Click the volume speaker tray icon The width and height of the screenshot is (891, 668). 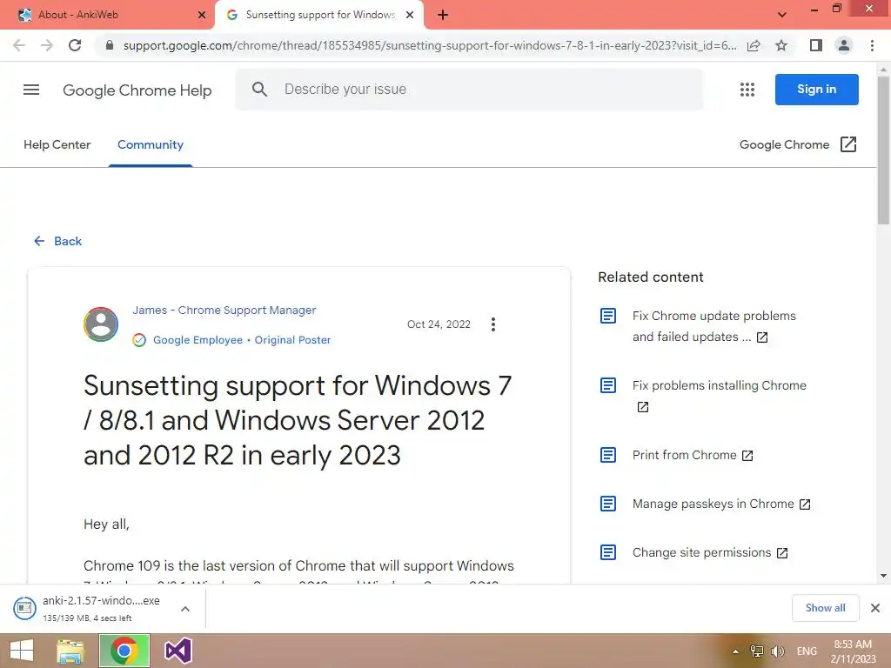(x=778, y=651)
